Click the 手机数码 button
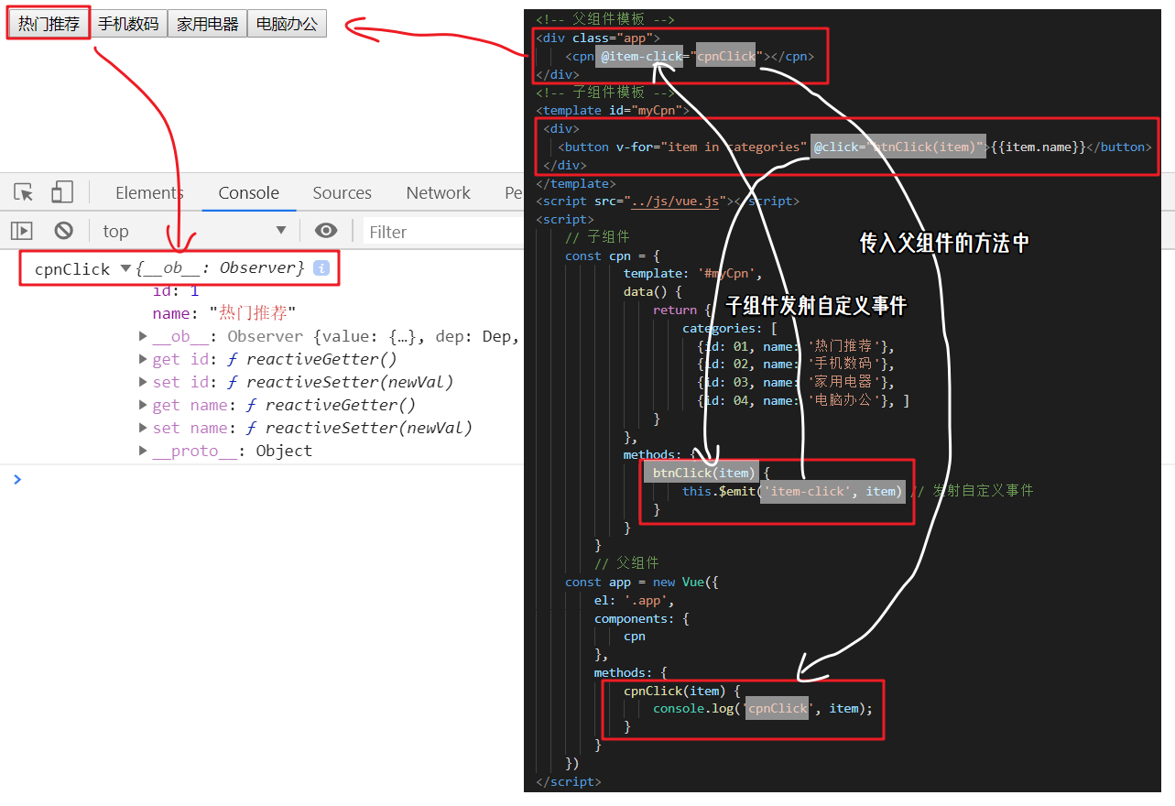Image resolution: width=1175 pixels, height=806 pixels. pos(128,24)
